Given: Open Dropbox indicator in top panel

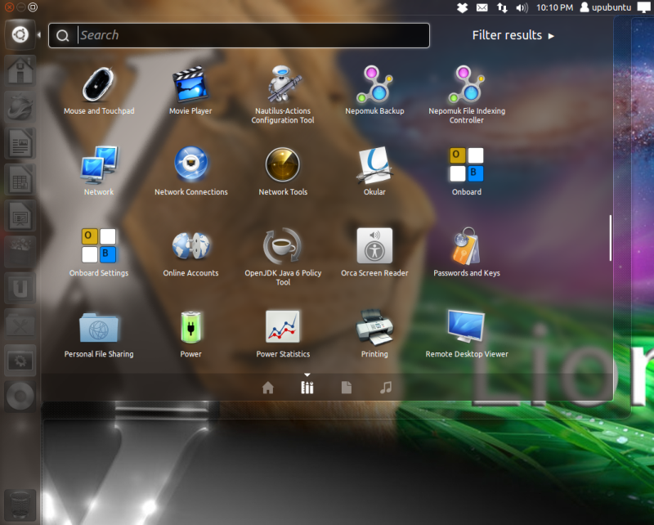Looking at the screenshot, I should pyautogui.click(x=462, y=7).
